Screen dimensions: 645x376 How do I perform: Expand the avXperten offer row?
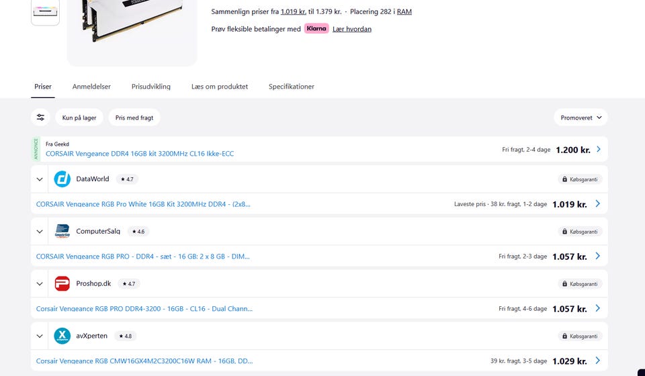tap(40, 336)
